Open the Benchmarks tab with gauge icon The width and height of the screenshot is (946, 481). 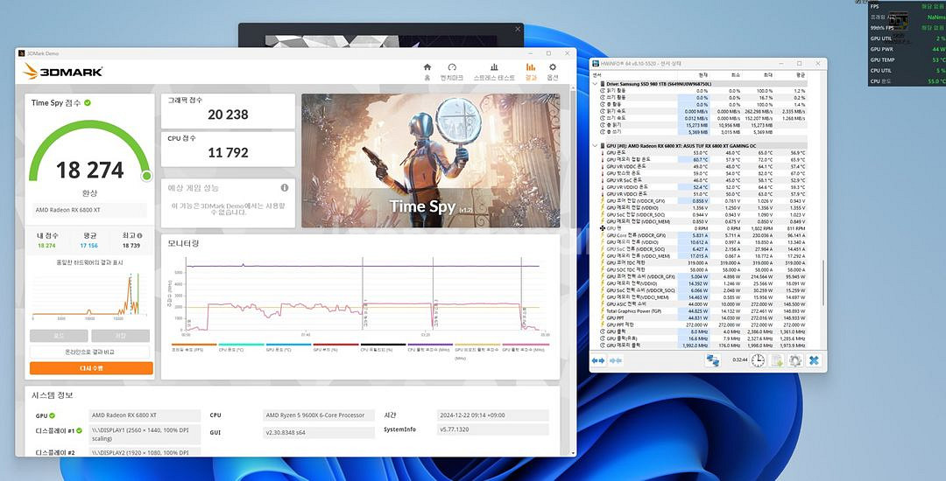(x=452, y=71)
